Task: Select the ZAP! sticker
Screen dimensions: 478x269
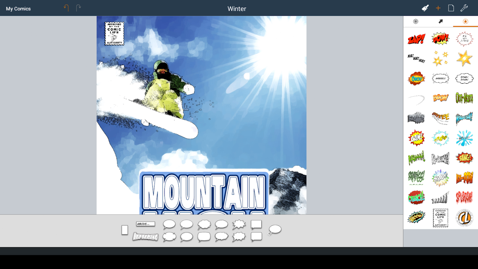Action: click(416, 39)
